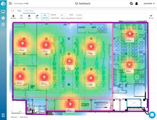Open the settings gear in sidebar
The height and width of the screenshot is (120, 157).
click(x=3, y=18)
